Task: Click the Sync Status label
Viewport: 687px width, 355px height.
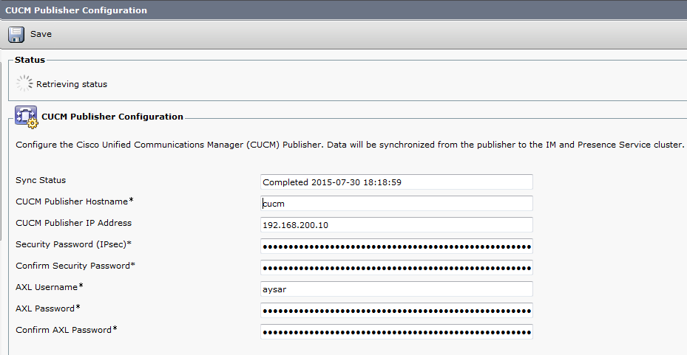Action: [x=41, y=180]
